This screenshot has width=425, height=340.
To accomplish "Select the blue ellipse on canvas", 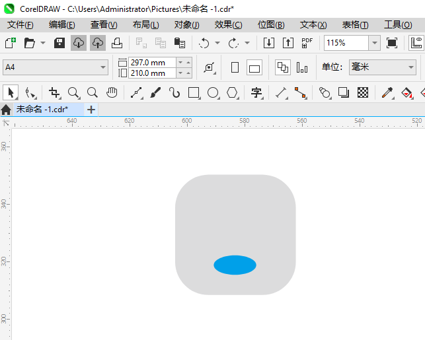I will click(x=235, y=265).
